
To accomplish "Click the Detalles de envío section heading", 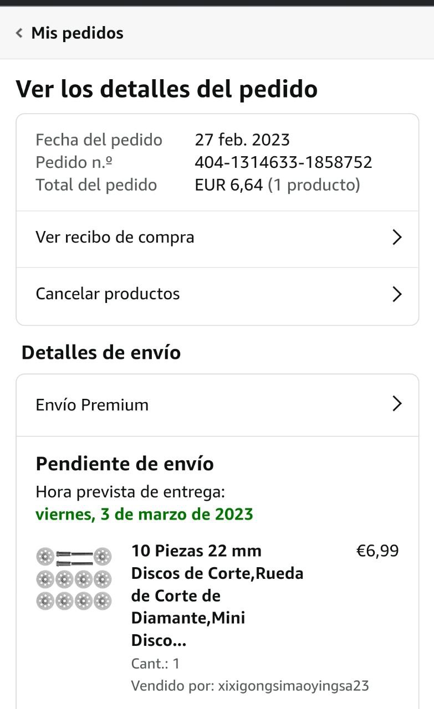I will (101, 352).
